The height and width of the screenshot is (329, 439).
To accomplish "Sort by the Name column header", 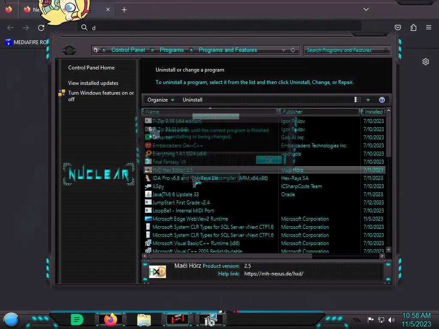I will tap(210, 112).
